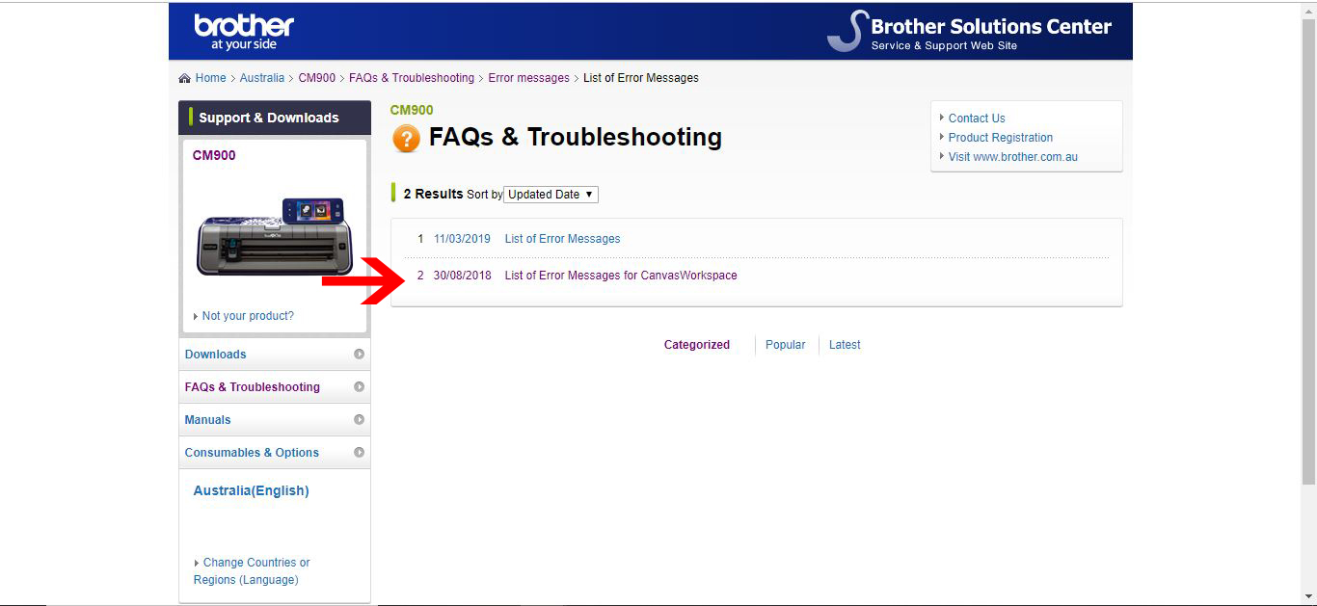Click the Australia(English) region link

pos(252,490)
